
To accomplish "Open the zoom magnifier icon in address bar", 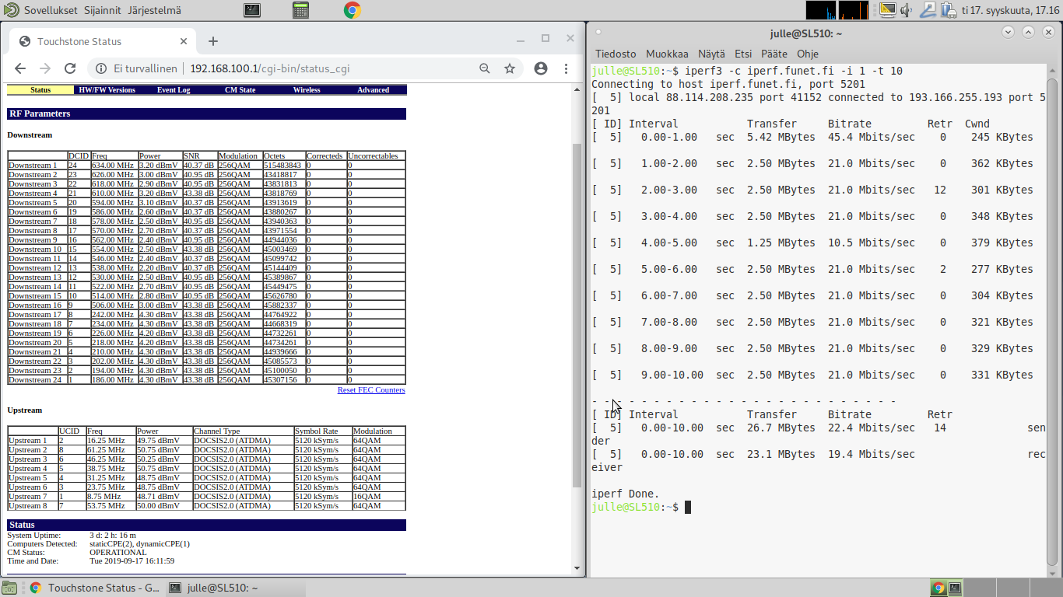I will pos(485,68).
